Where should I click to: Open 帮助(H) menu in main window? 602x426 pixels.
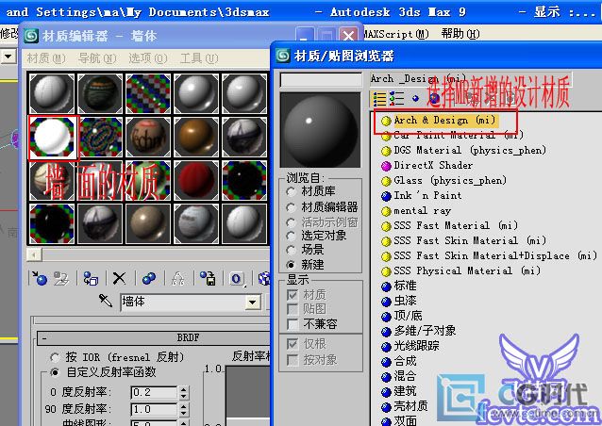460,34
